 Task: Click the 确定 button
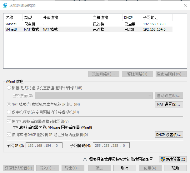click(99, 168)
